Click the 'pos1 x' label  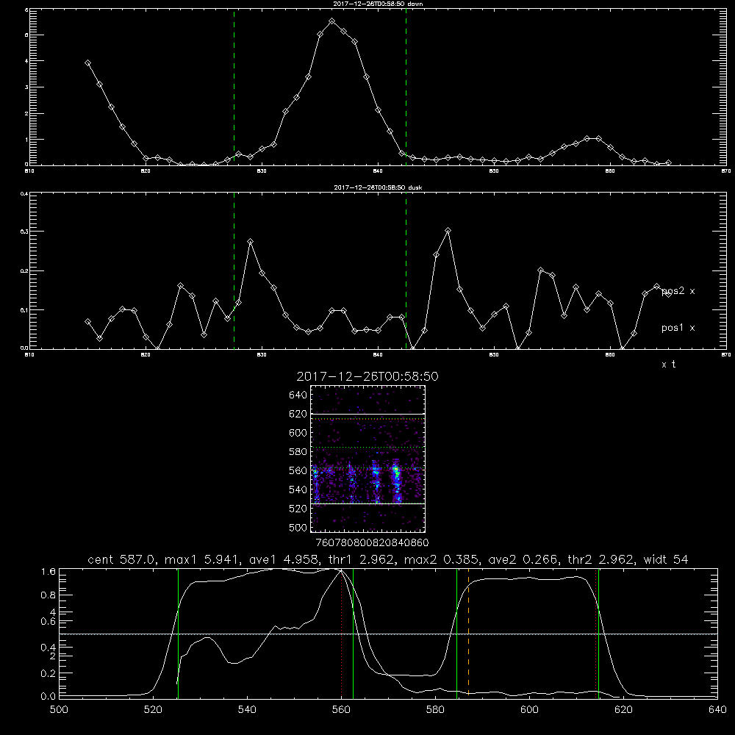tap(678, 328)
